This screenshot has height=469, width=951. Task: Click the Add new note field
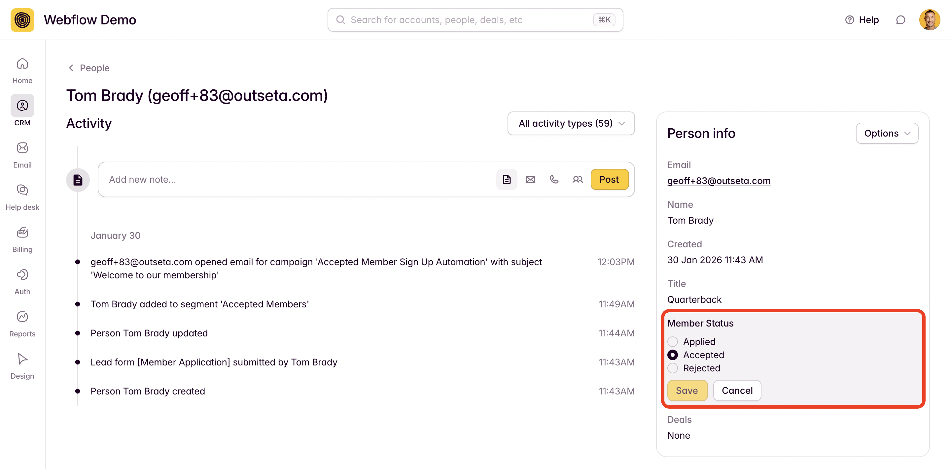coord(295,179)
